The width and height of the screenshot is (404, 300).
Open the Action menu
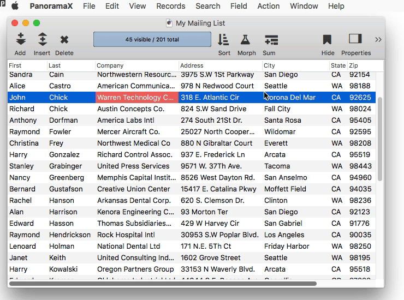pos(268,7)
